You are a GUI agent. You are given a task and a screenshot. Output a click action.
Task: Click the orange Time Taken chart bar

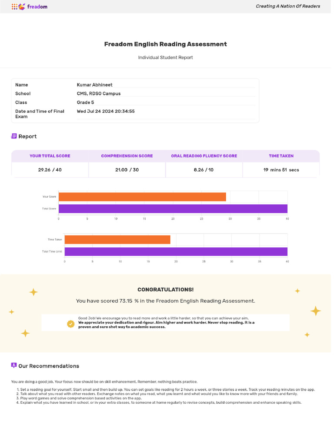pyautogui.click(x=117, y=240)
